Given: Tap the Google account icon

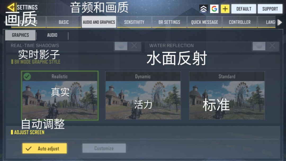Looking at the screenshot, I should (x=214, y=9).
